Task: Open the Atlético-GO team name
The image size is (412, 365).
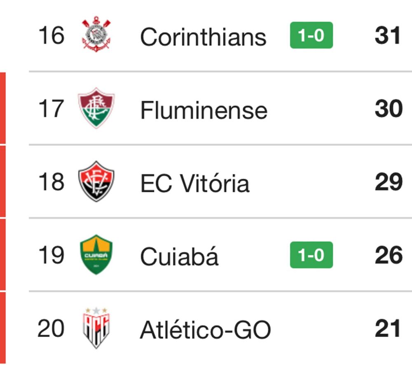Action: coord(205,330)
